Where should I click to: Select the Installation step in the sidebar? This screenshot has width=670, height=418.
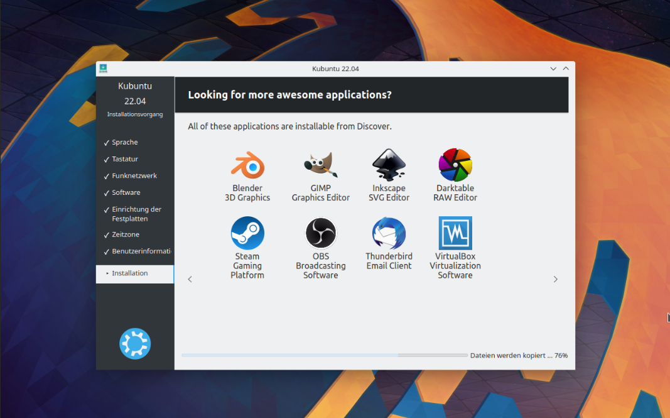(x=129, y=273)
